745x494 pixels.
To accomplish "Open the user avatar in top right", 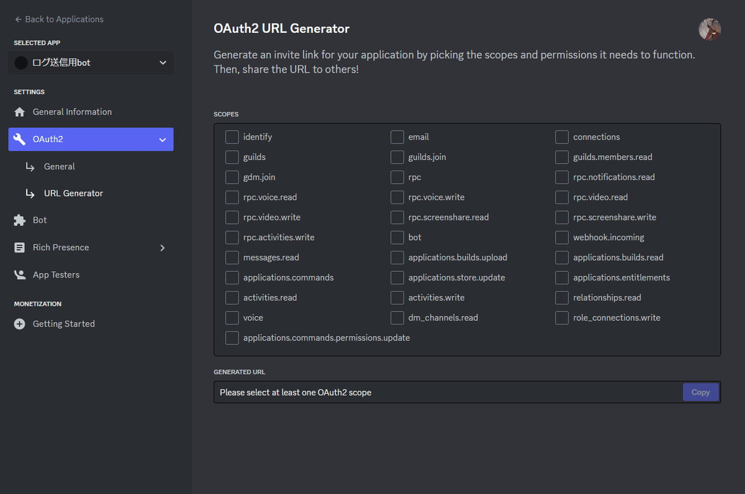I will point(709,29).
